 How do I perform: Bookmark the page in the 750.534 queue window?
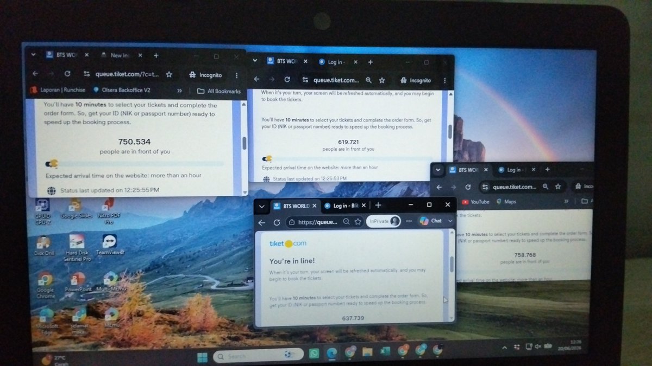pyautogui.click(x=169, y=75)
